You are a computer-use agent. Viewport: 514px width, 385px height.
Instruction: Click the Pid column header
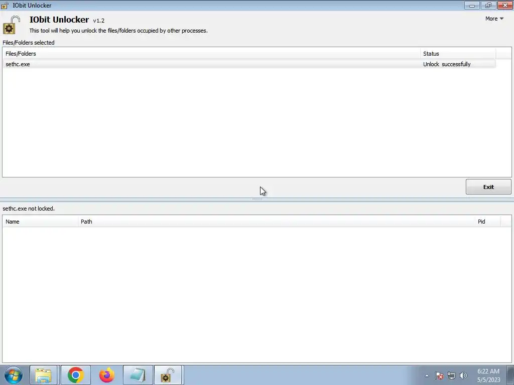[487, 222]
